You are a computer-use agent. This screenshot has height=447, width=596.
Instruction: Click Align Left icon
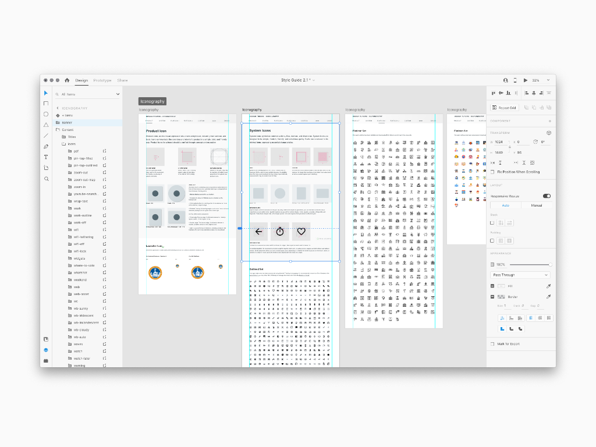(x=527, y=93)
